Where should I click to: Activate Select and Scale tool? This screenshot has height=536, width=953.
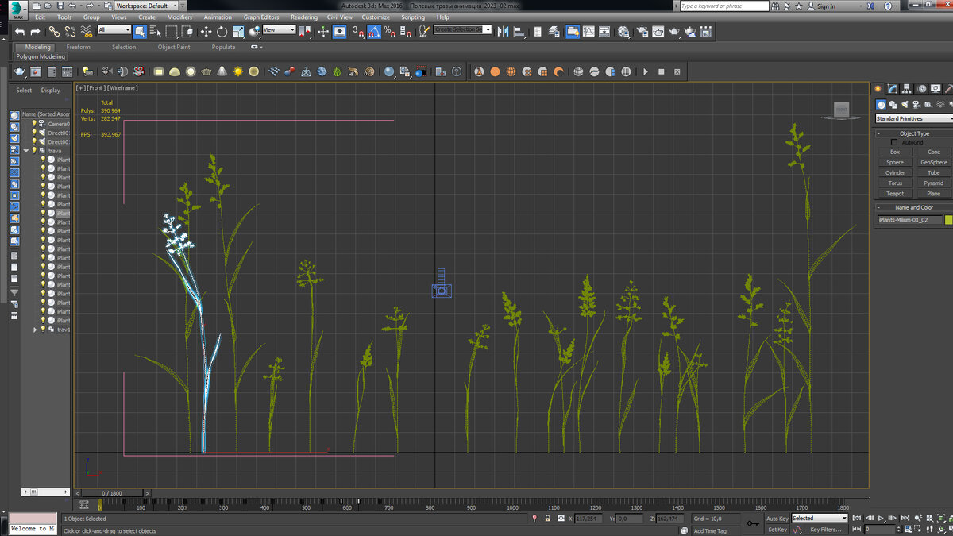point(238,32)
